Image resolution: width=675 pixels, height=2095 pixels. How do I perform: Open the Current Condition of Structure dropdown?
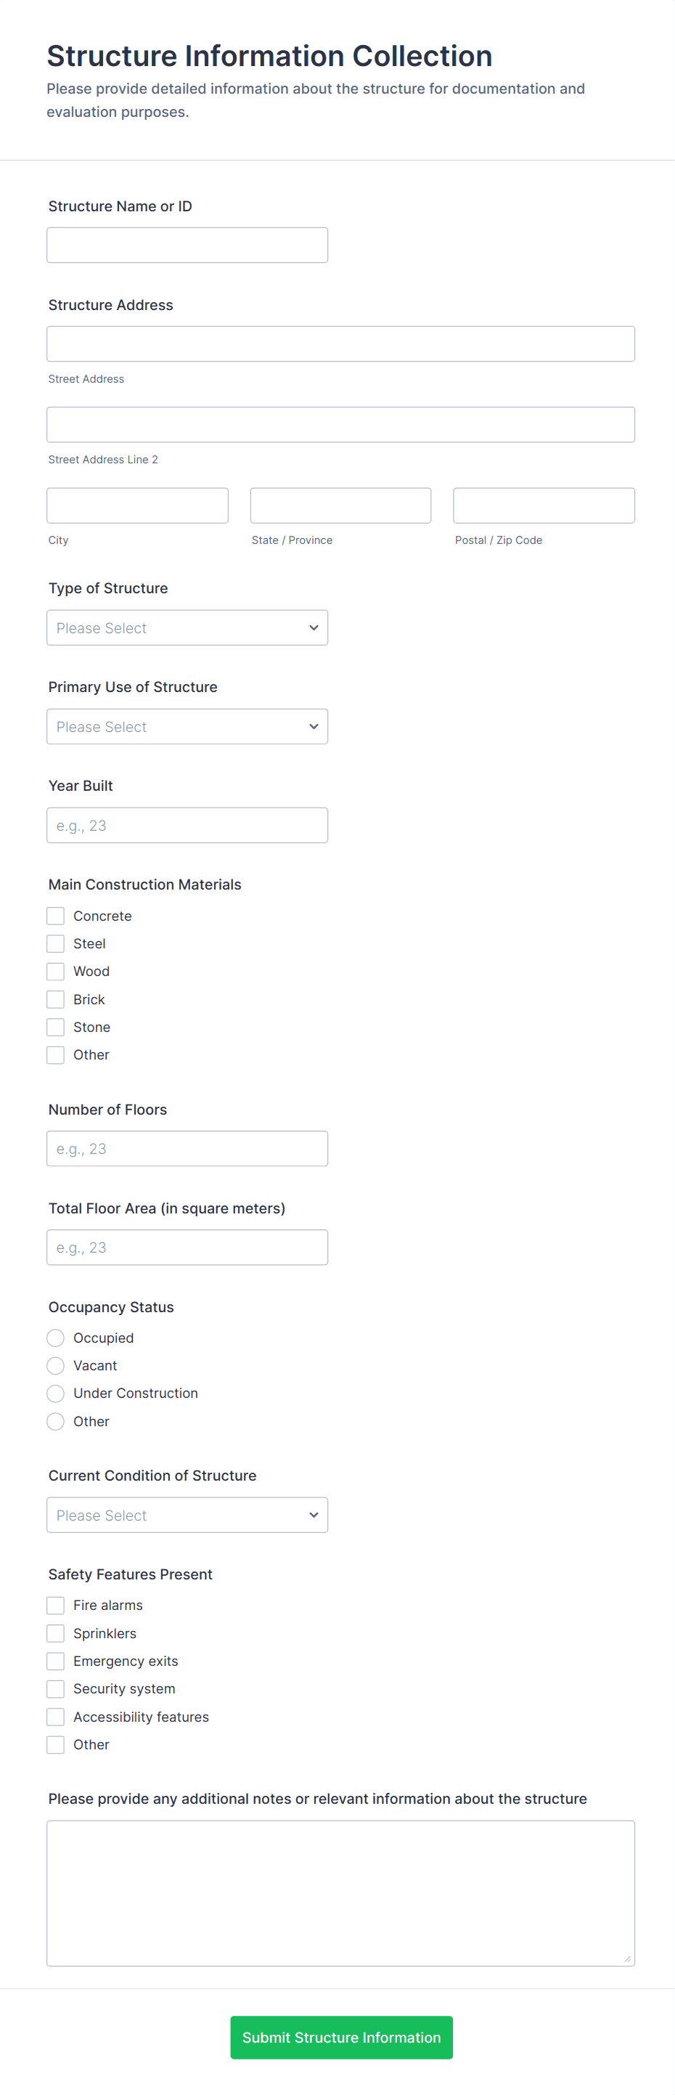click(x=187, y=1514)
